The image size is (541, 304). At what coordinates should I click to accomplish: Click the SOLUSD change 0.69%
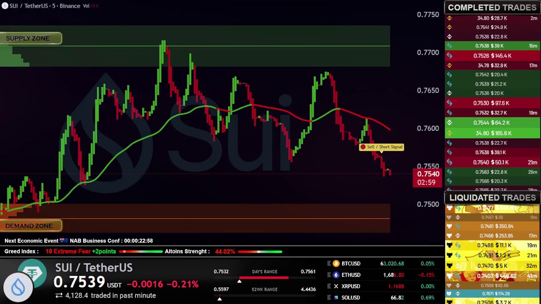click(427, 298)
